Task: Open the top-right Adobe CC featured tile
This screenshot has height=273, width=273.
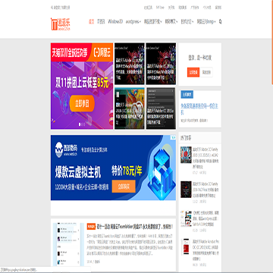Action: pos(161,64)
